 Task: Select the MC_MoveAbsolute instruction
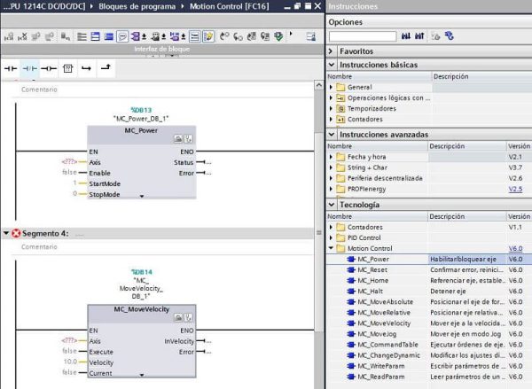(386, 303)
